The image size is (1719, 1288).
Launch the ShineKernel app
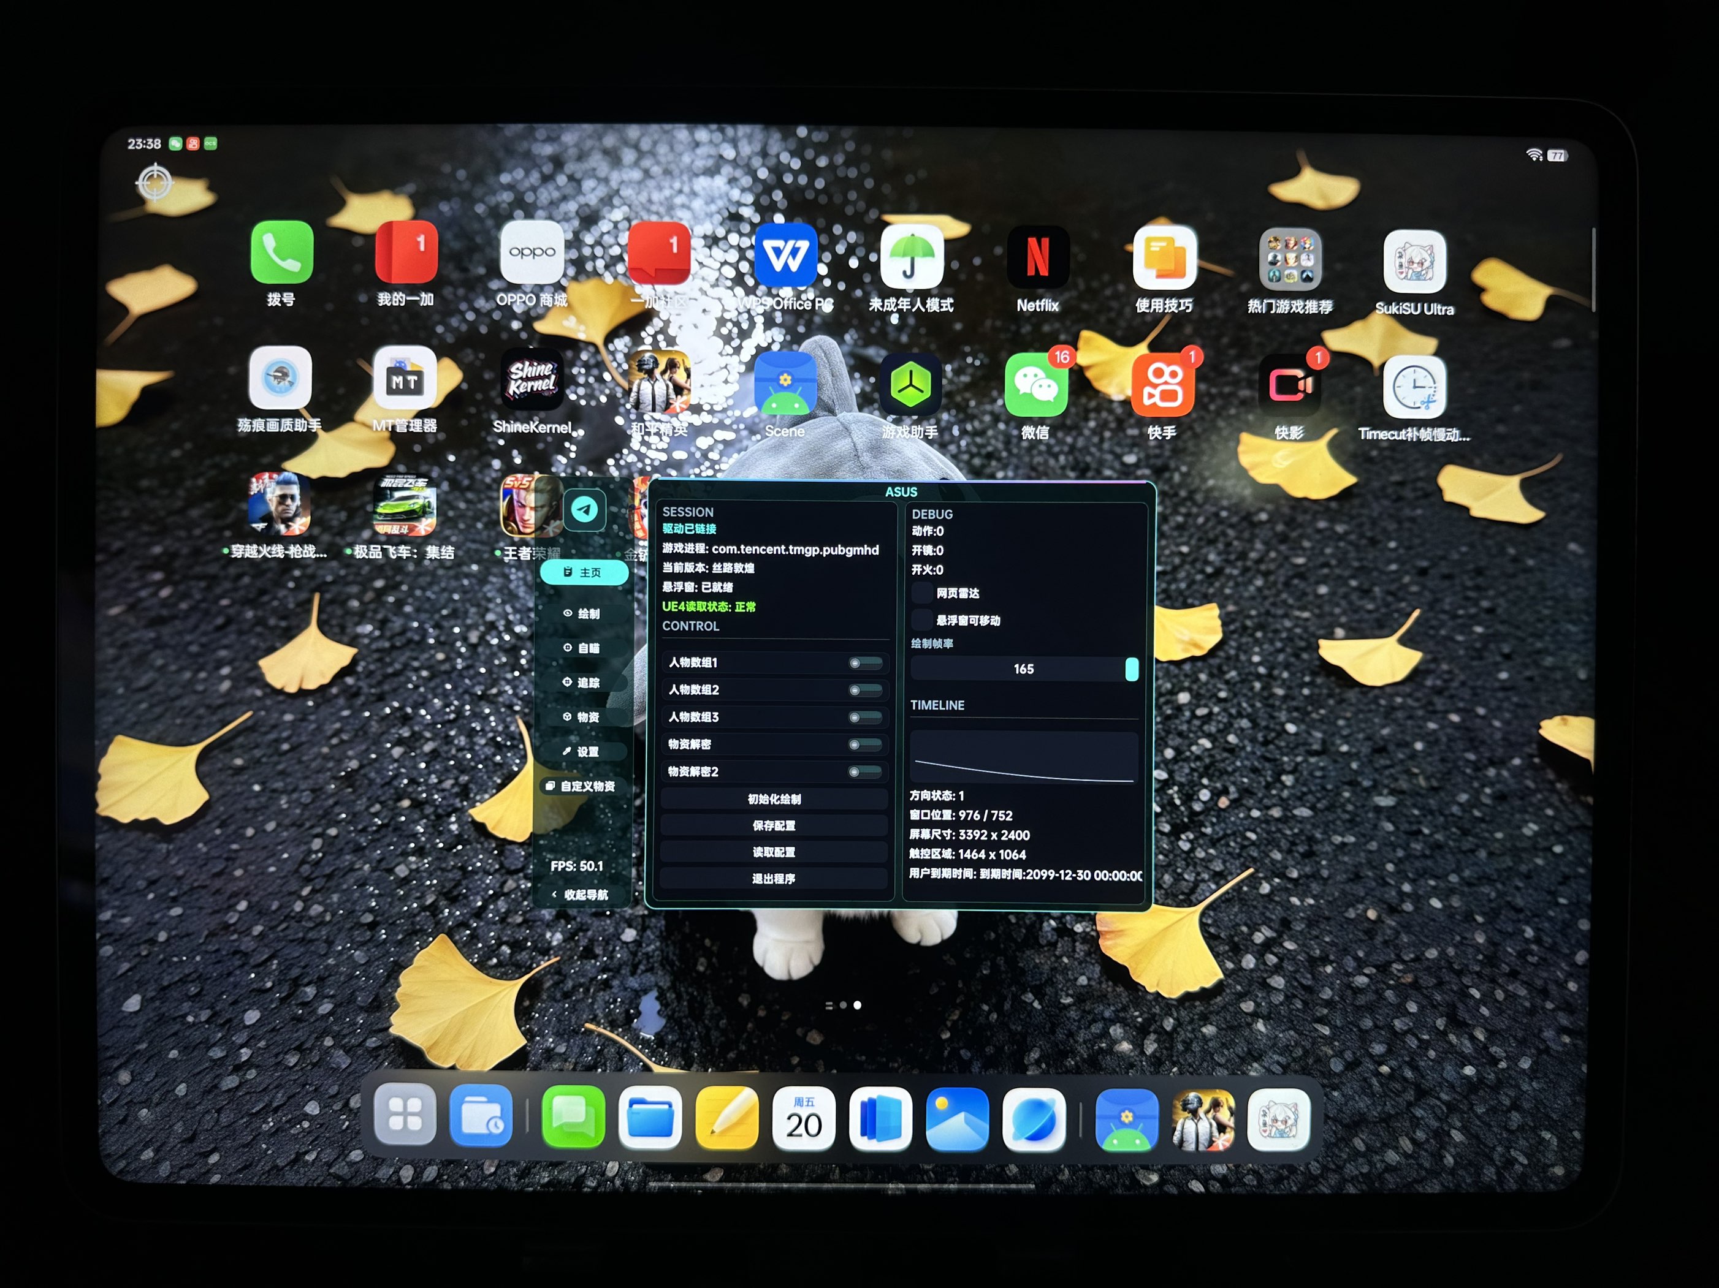(x=532, y=379)
